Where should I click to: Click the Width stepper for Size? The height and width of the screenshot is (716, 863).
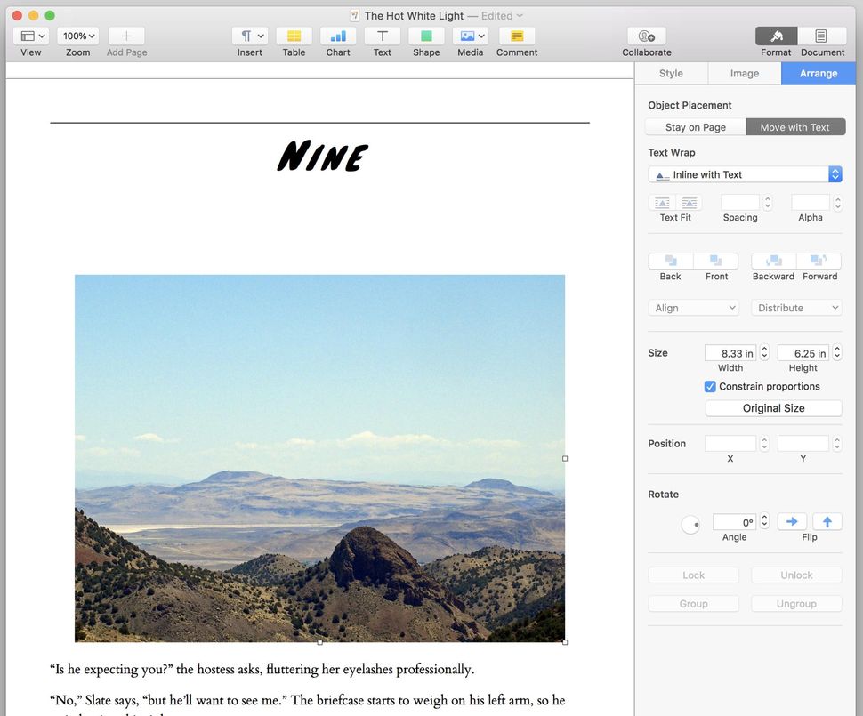[763, 352]
